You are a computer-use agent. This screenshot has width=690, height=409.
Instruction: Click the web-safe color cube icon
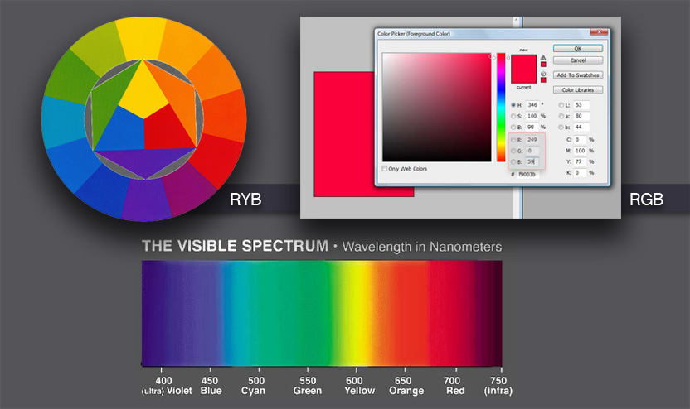click(x=543, y=75)
